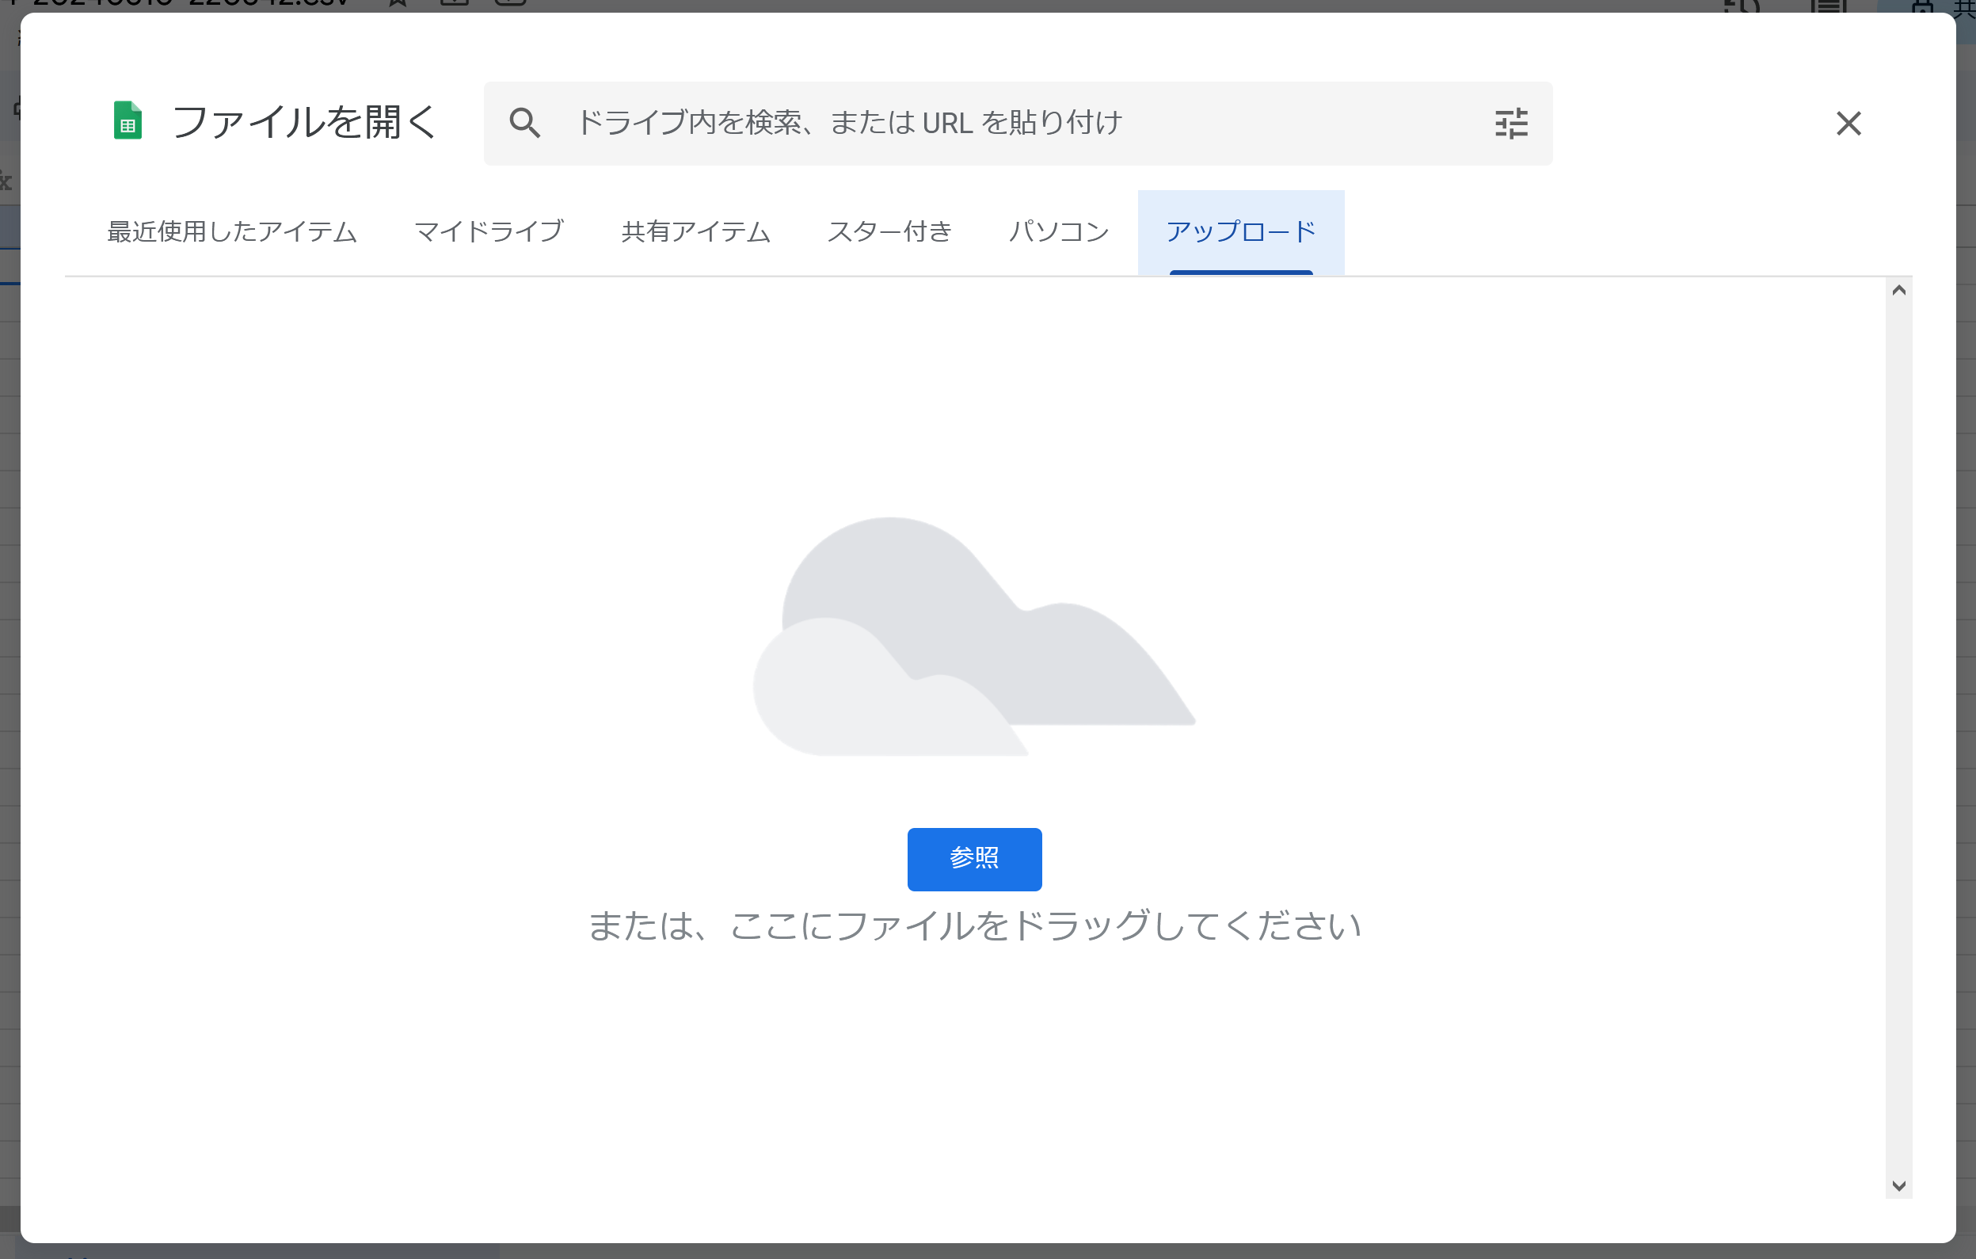Click the vertical scrollbar track
This screenshot has width=1976, height=1259.
click(1898, 738)
